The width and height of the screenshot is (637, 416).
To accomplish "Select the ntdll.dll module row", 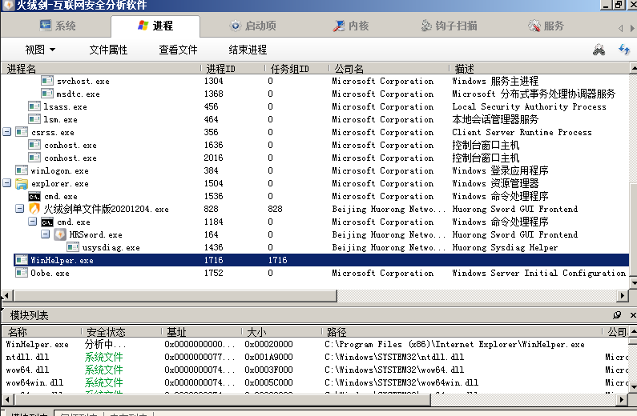I will tap(315, 357).
